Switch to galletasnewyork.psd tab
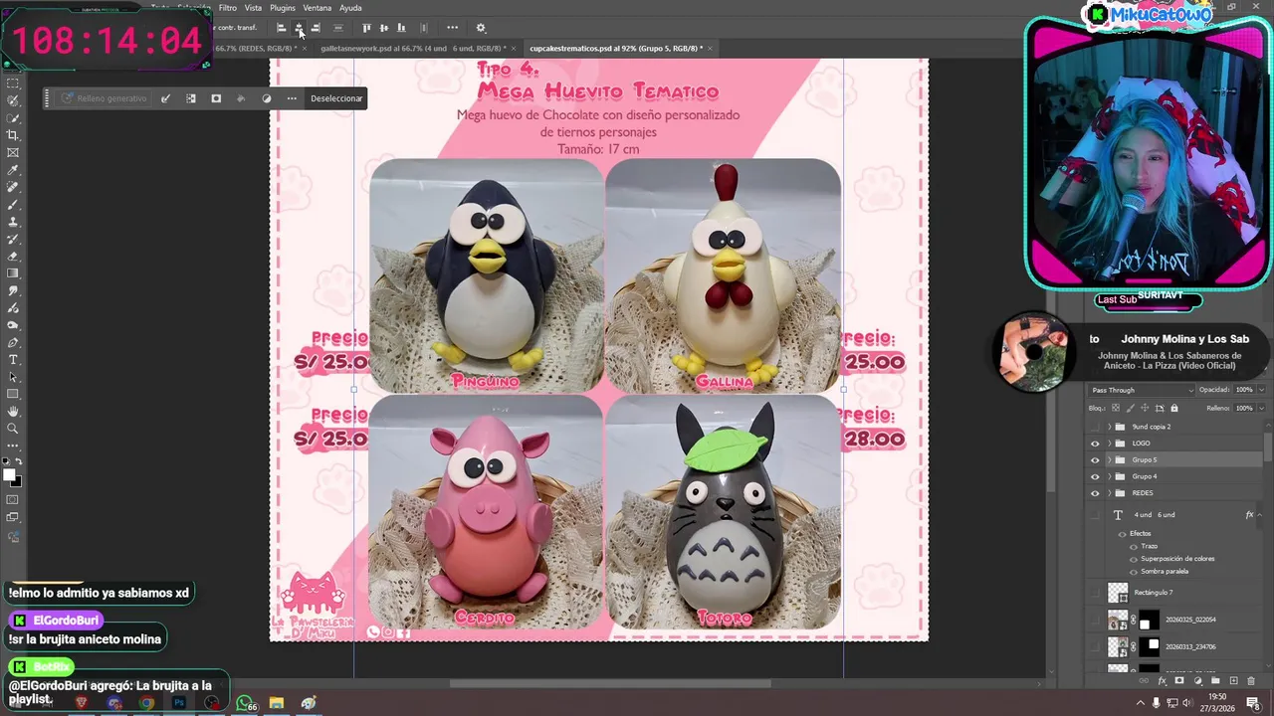The width and height of the screenshot is (1274, 716). point(412,48)
